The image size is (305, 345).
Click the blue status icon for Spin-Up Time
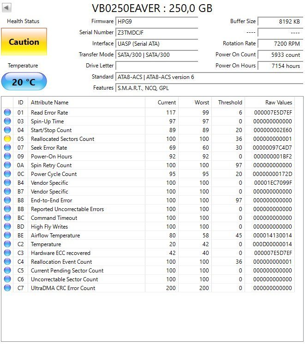[7, 121]
